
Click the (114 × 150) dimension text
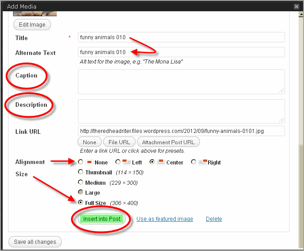click(x=130, y=173)
